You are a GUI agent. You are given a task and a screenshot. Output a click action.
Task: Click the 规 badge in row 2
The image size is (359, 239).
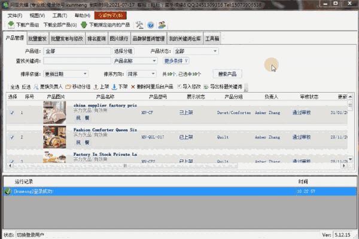pyautogui.click(x=78, y=142)
